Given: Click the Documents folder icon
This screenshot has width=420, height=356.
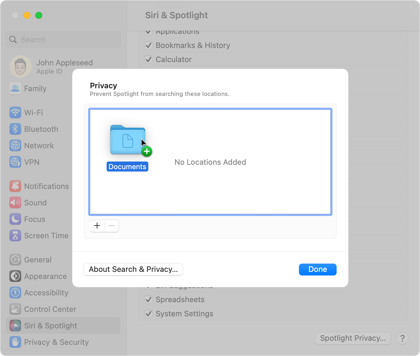Looking at the screenshot, I should pyautogui.click(x=128, y=140).
